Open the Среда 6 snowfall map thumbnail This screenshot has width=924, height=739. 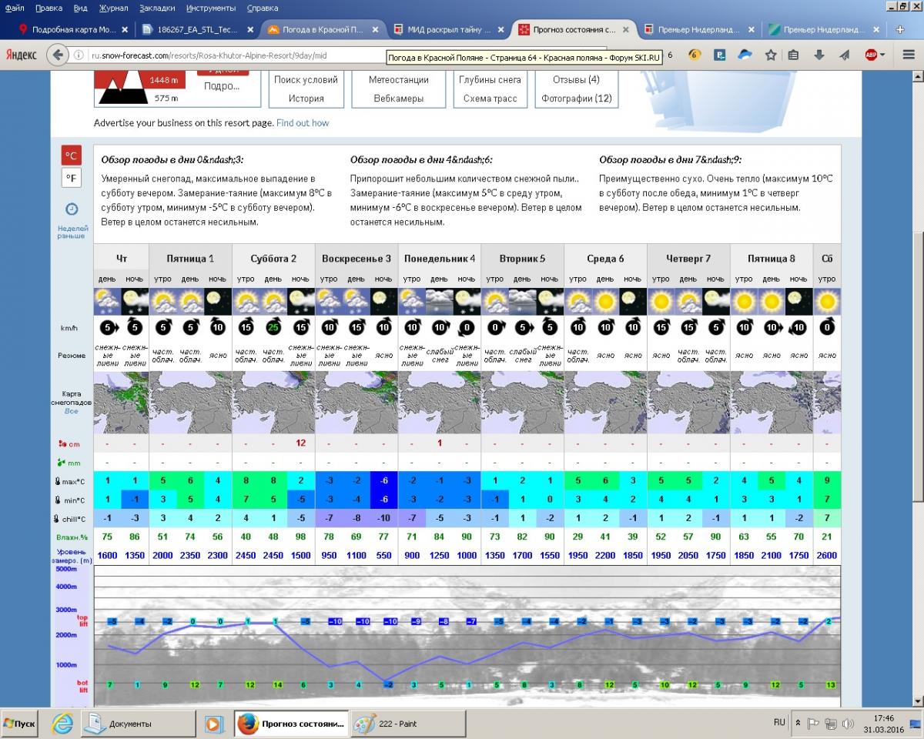click(x=605, y=403)
